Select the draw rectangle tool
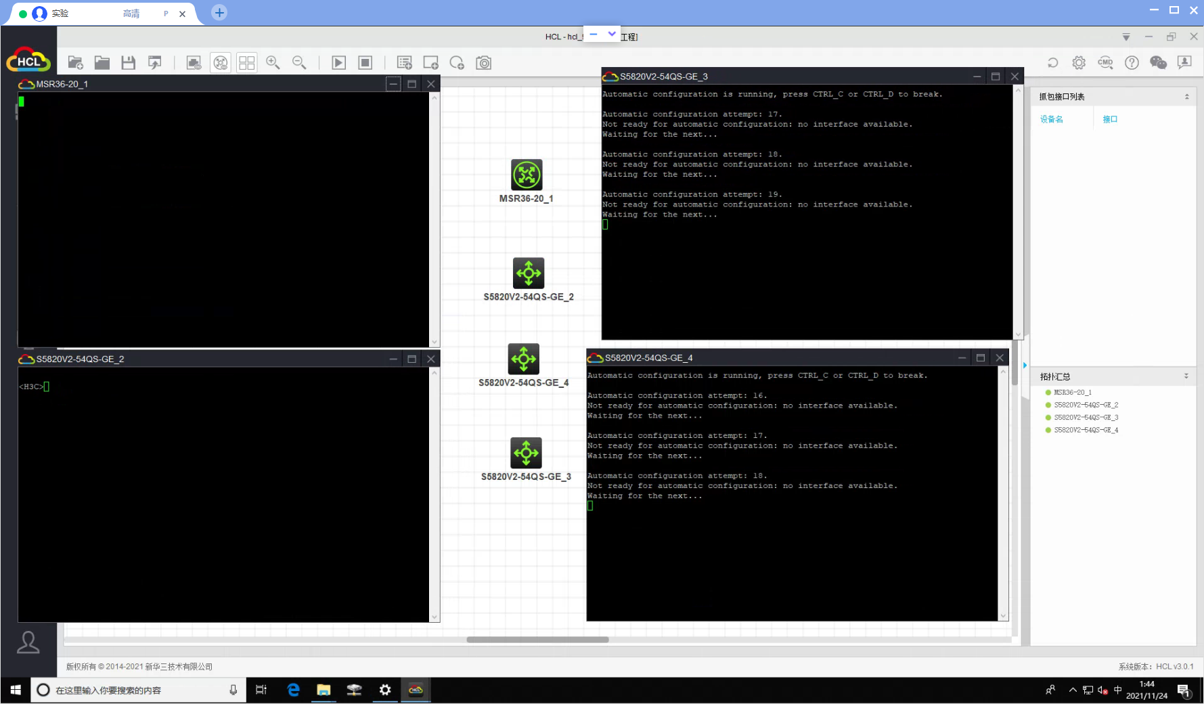1204x704 pixels. point(430,63)
